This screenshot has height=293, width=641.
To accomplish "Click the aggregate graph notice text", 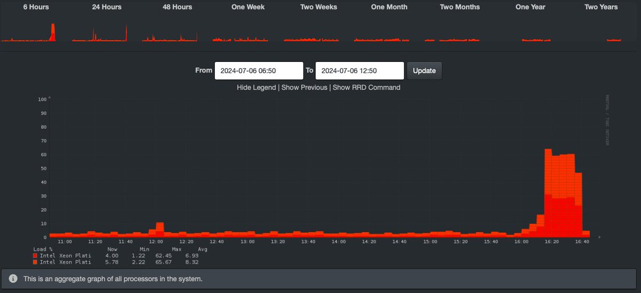I will click(x=113, y=279).
